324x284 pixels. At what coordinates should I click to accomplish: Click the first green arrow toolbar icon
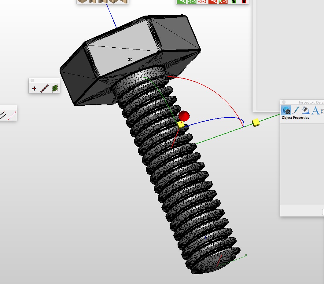(182, 2)
